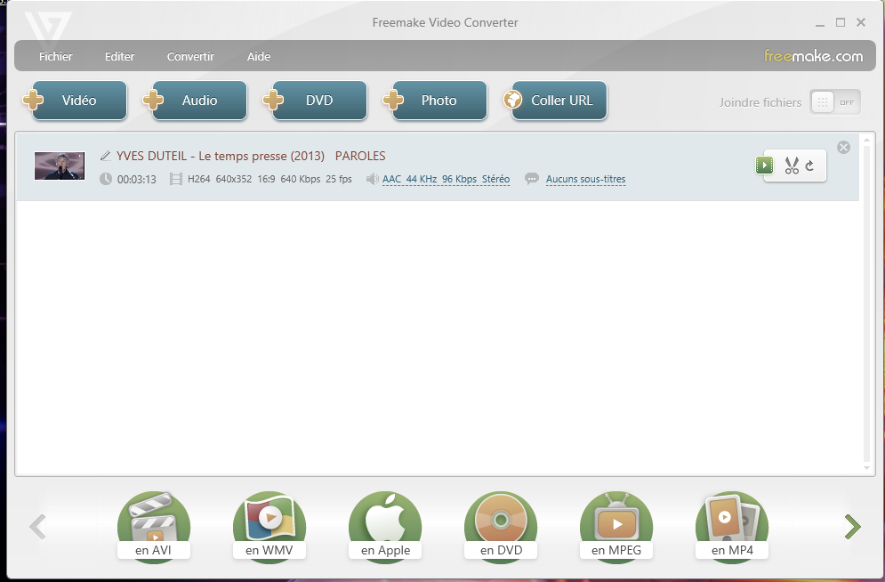Image resolution: width=885 pixels, height=582 pixels.
Task: Click the scrollbar down arrow
Action: click(x=867, y=468)
